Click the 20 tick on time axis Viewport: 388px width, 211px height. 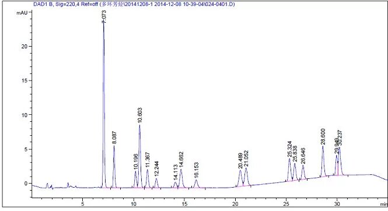235,204
